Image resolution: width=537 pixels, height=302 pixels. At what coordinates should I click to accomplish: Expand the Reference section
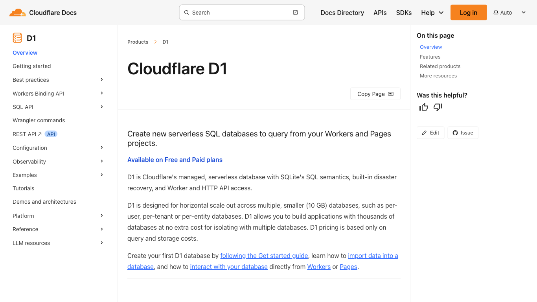point(101,229)
